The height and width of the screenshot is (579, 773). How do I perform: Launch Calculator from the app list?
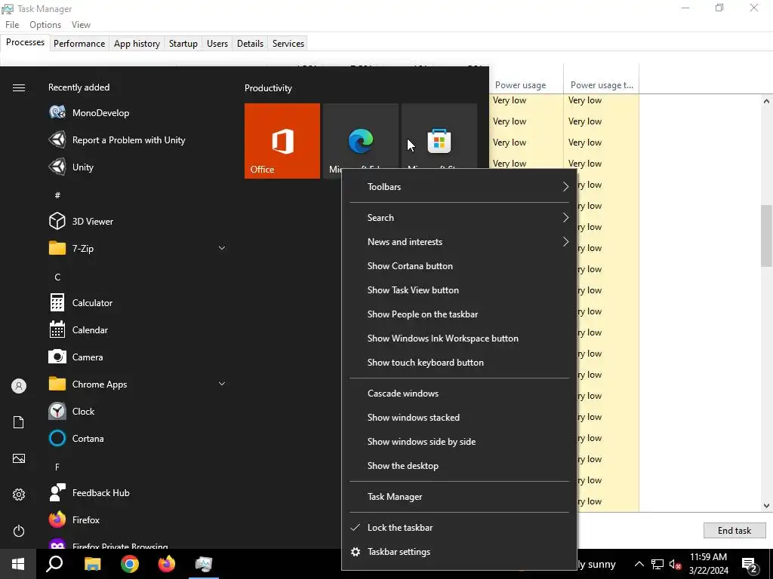[x=138, y=303]
